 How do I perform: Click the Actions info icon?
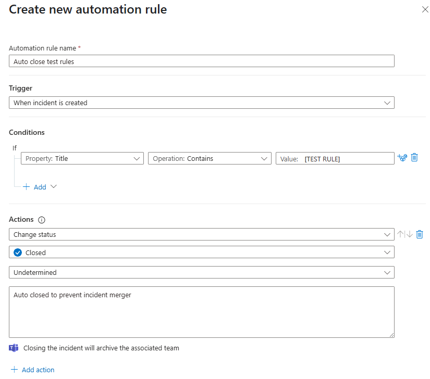(x=42, y=220)
